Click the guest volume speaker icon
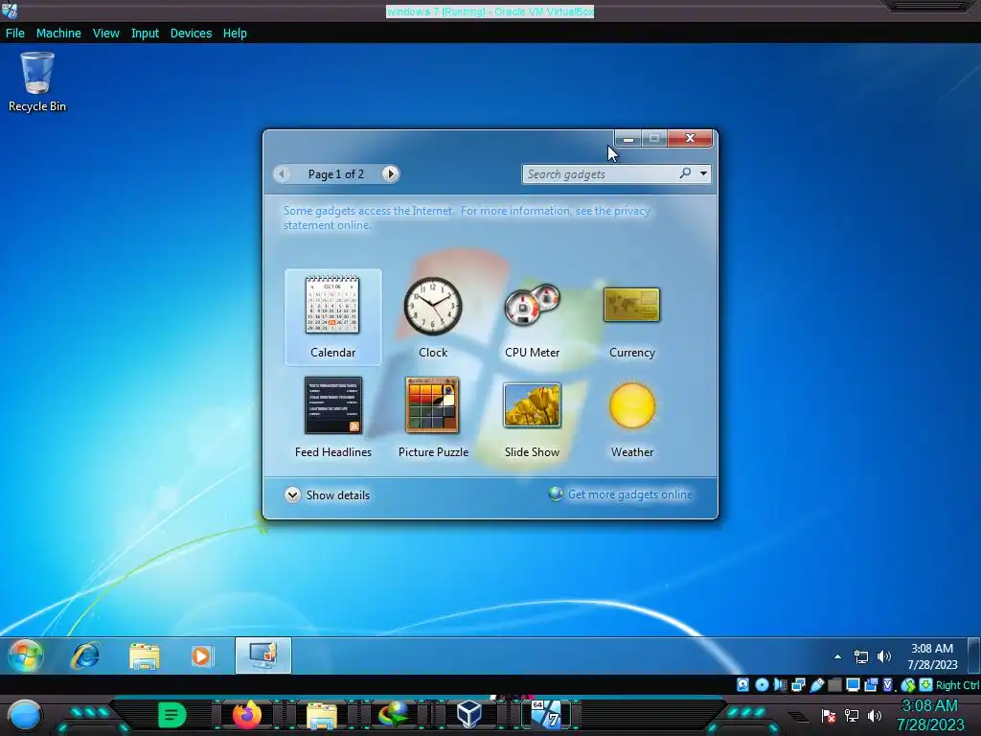The width and height of the screenshot is (981, 736). pyautogui.click(x=883, y=656)
